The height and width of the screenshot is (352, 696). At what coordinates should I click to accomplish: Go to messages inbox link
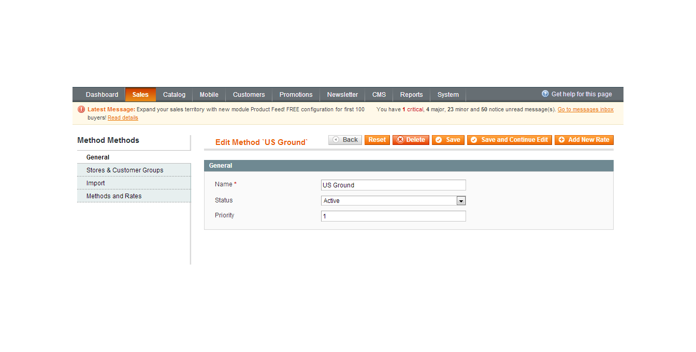point(585,109)
